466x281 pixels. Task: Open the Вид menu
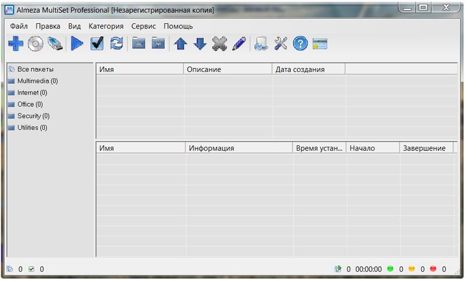(75, 26)
